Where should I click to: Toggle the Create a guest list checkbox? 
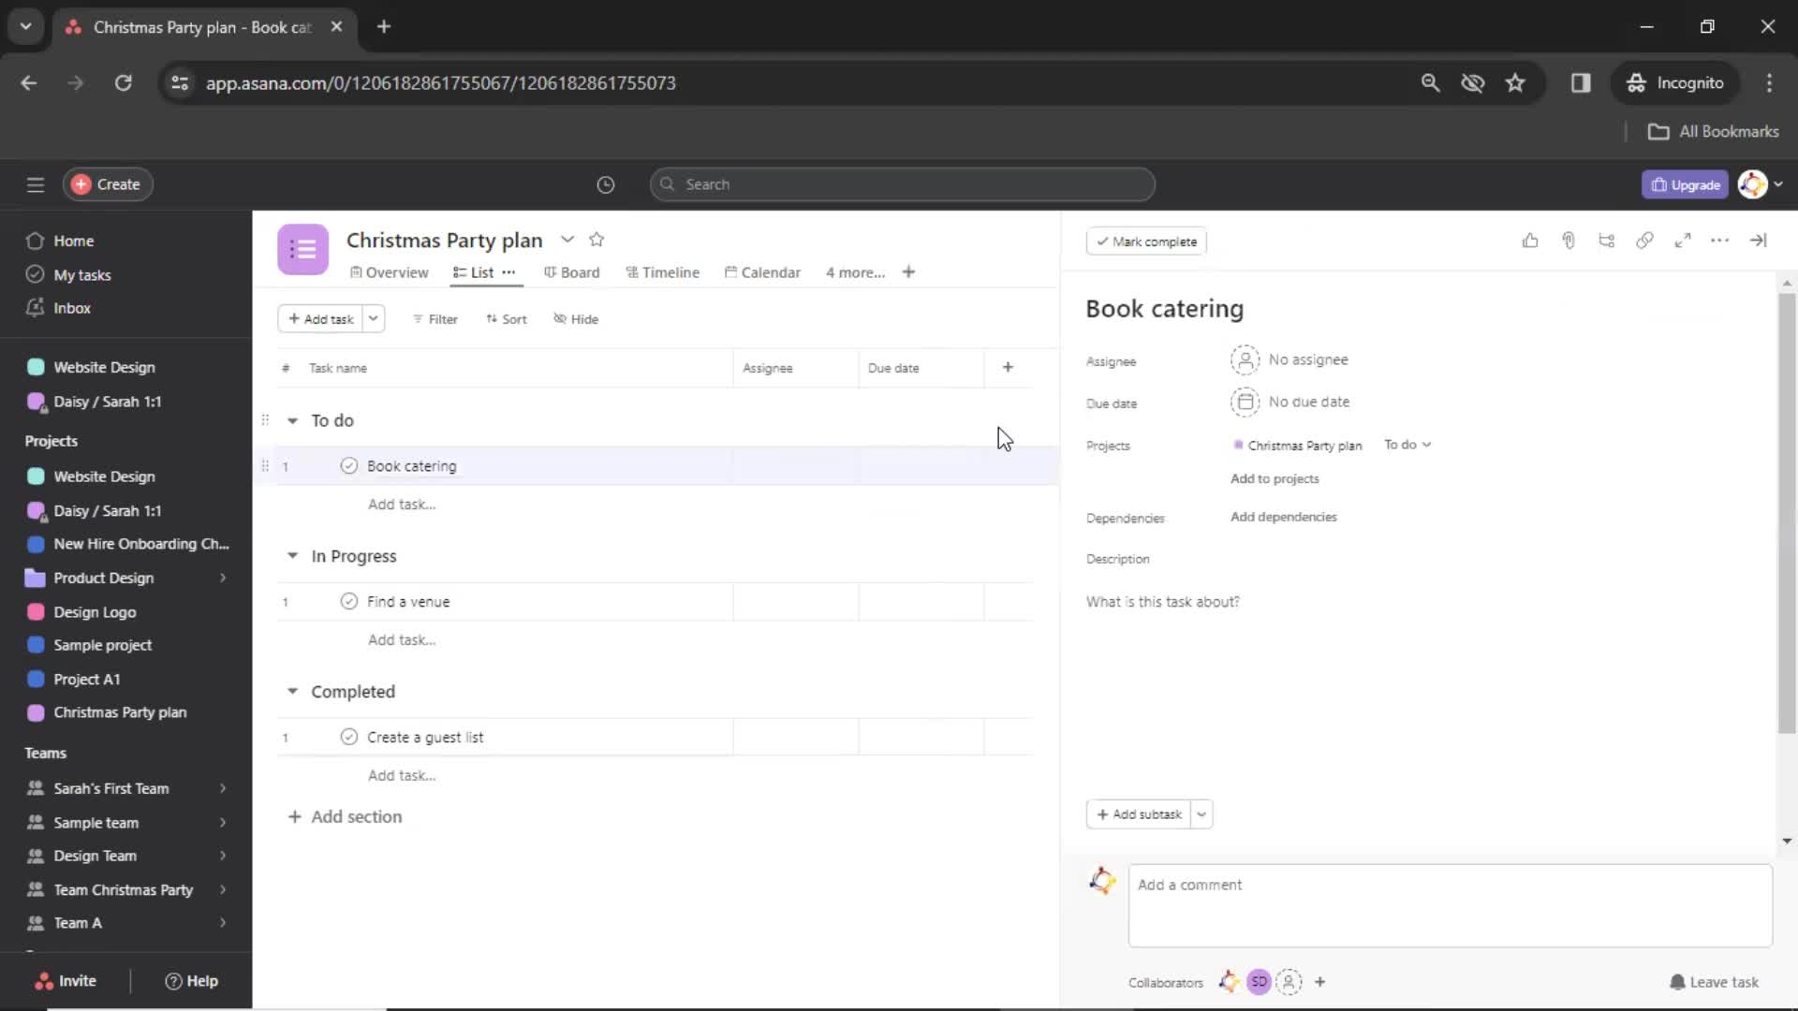pos(348,737)
